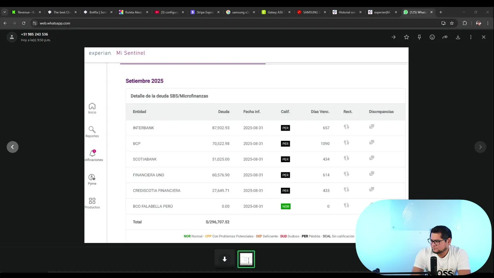This screenshot has height=278, width=494.
Task: Click the Reportes magnifier icon in the image
Action: (x=92, y=130)
